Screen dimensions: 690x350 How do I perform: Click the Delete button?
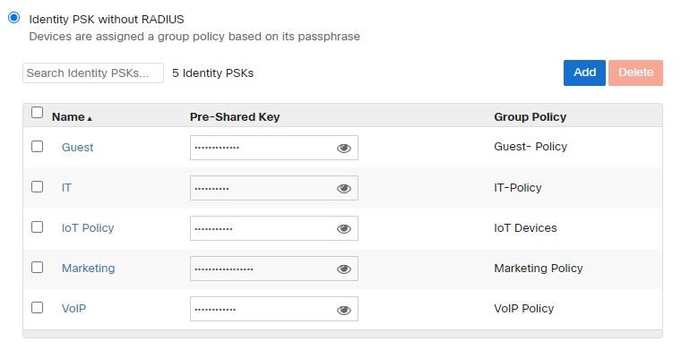635,73
